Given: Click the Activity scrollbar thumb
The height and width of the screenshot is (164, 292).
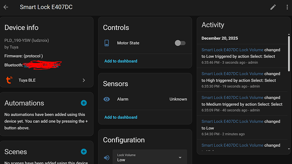Looking at the screenshot, I should (289, 54).
